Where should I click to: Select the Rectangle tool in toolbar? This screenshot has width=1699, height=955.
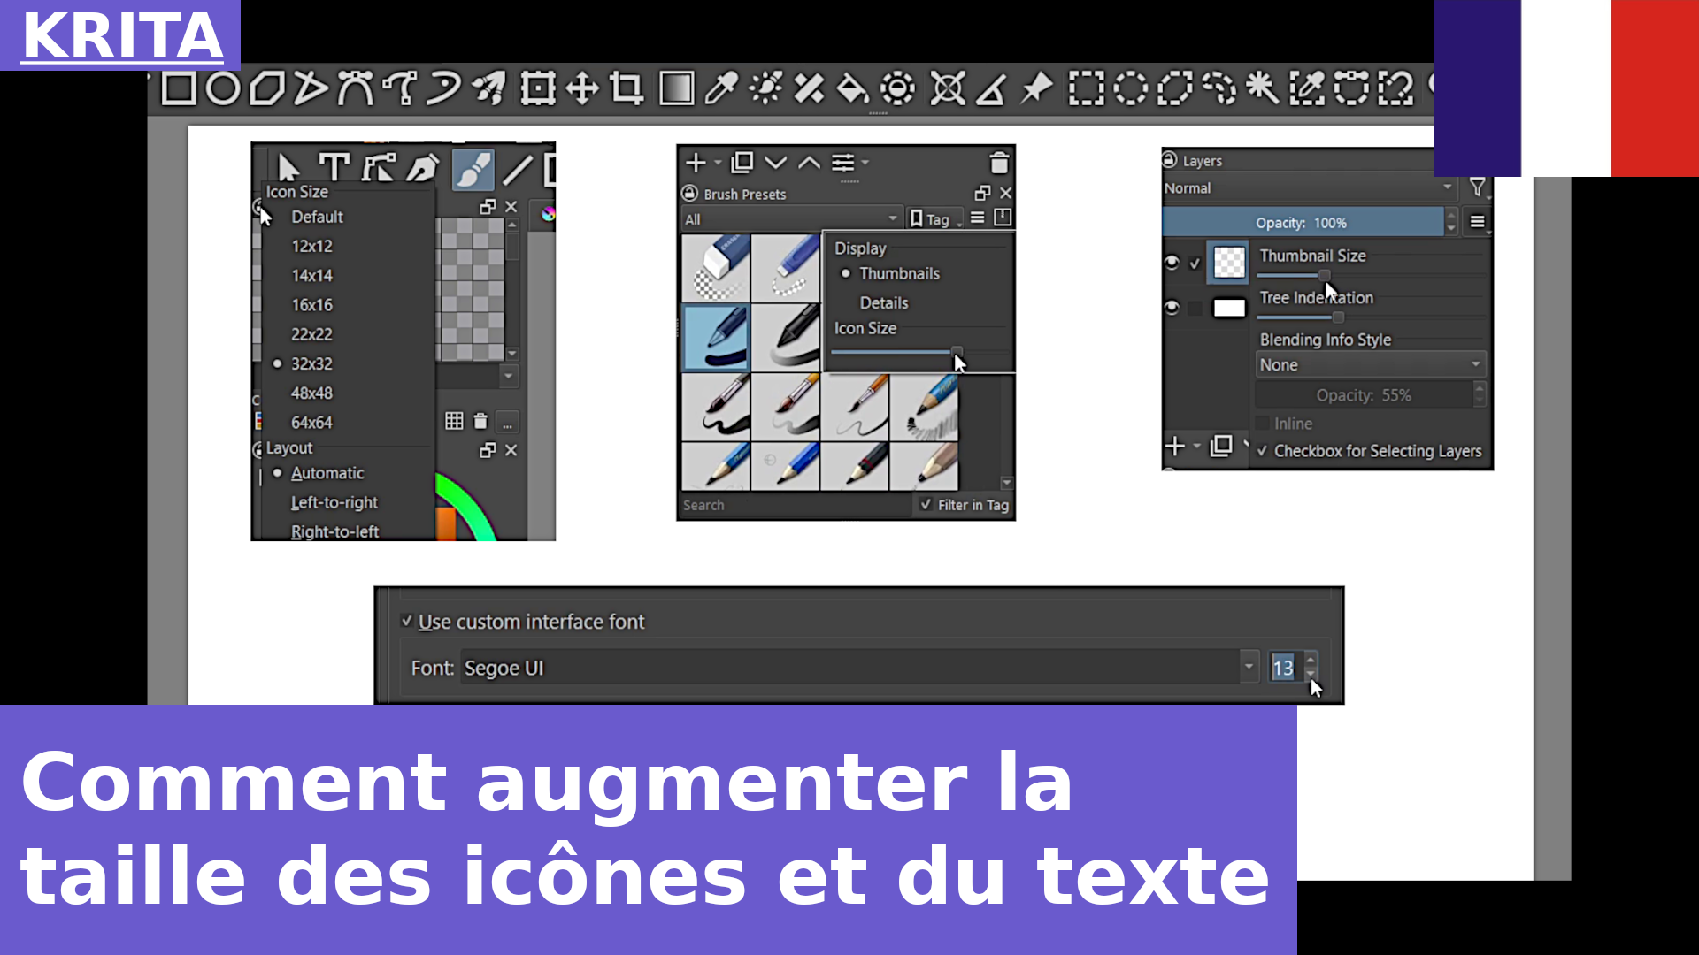coord(178,88)
